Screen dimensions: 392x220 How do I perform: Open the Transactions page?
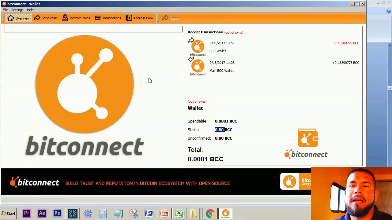tap(108, 18)
